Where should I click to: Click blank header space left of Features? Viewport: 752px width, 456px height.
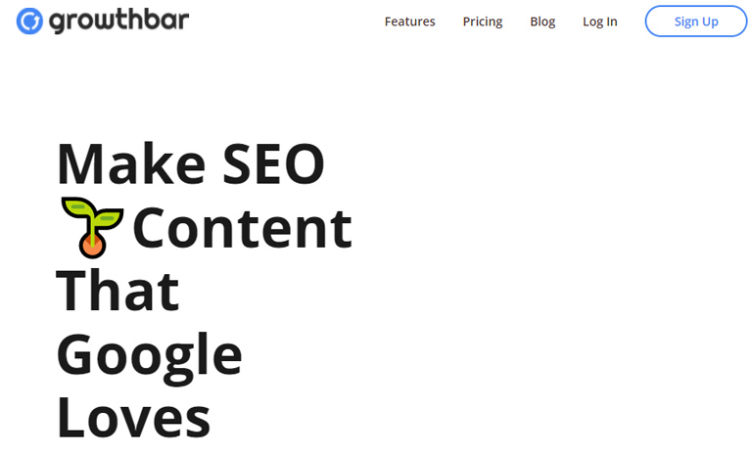point(284,22)
